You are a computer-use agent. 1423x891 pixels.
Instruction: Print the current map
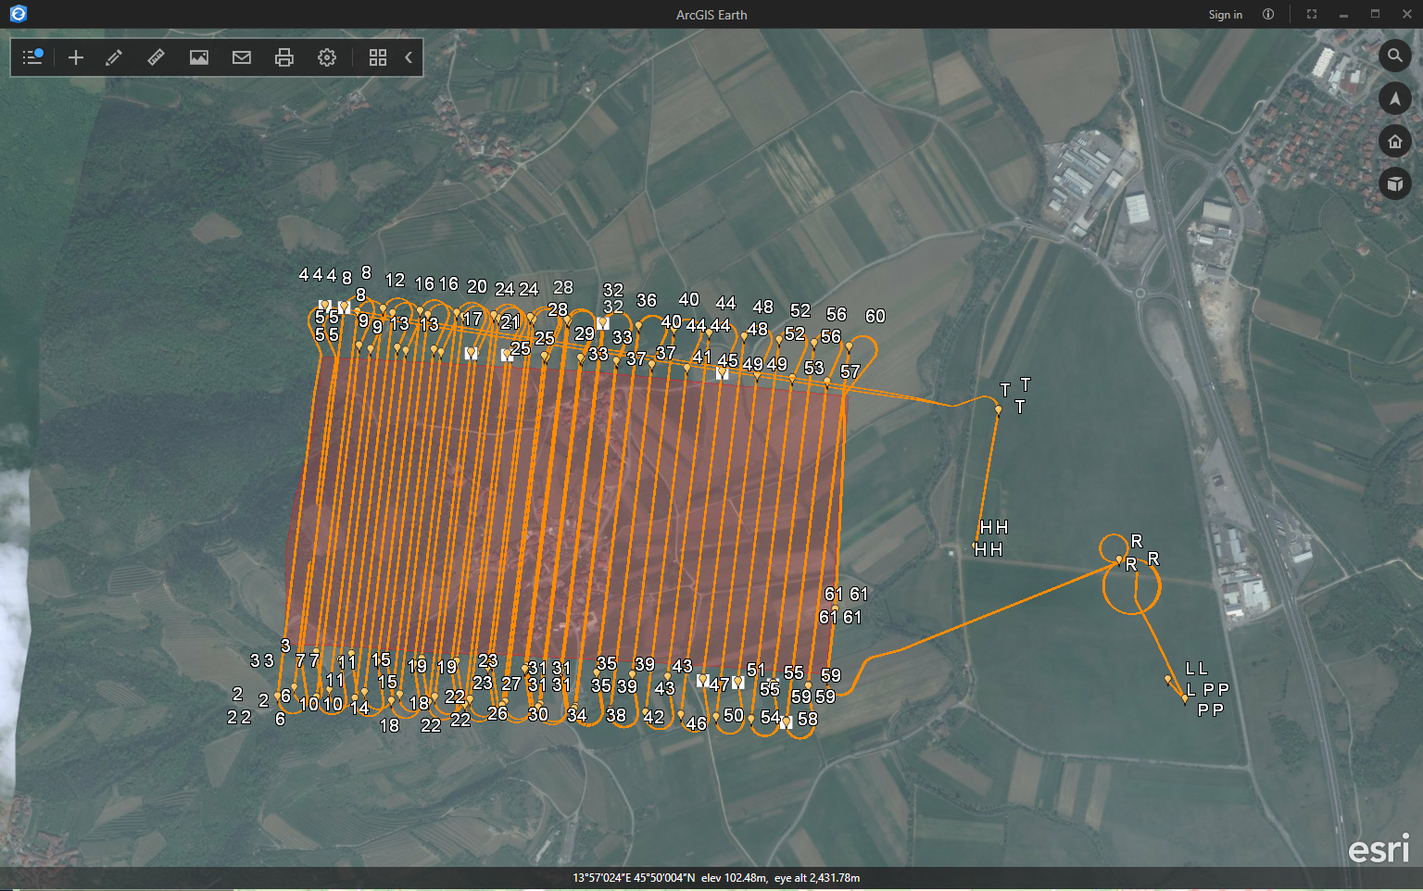click(283, 56)
